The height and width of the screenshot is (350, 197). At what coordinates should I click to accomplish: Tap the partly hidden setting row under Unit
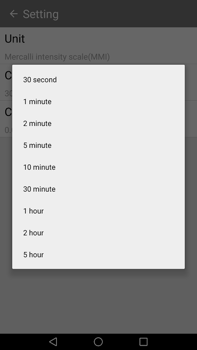6,82
